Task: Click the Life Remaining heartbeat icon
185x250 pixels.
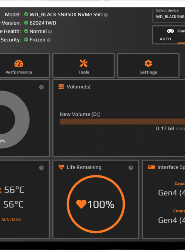Action: click(x=61, y=167)
